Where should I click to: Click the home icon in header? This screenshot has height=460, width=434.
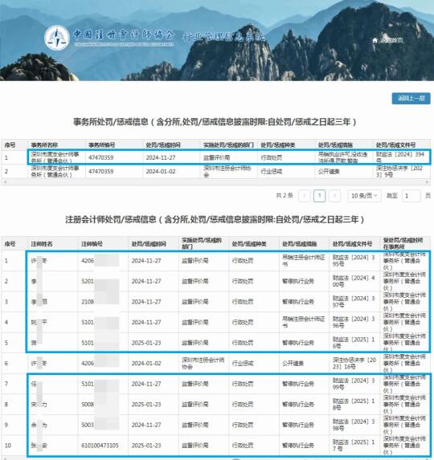tap(375, 40)
